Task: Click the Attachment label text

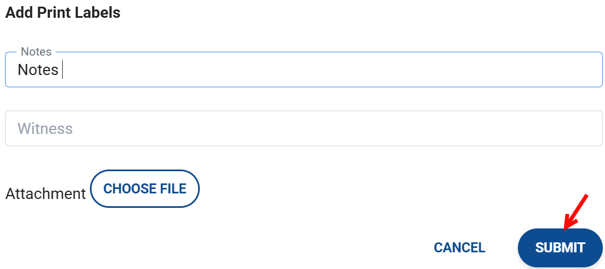Action: (x=46, y=194)
